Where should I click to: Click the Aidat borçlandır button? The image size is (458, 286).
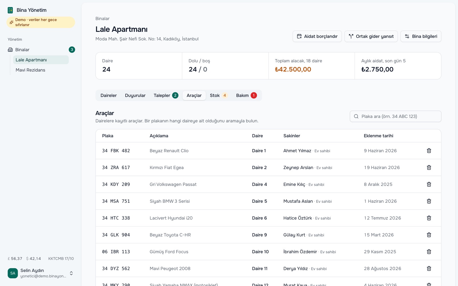pos(317,36)
